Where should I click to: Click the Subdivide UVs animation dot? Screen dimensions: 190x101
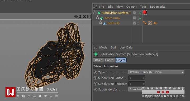95,89
